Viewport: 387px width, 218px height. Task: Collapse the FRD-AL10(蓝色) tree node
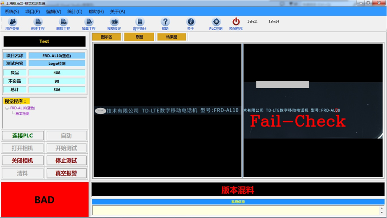(x=7, y=108)
